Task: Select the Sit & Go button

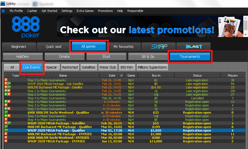Action: 148,57
